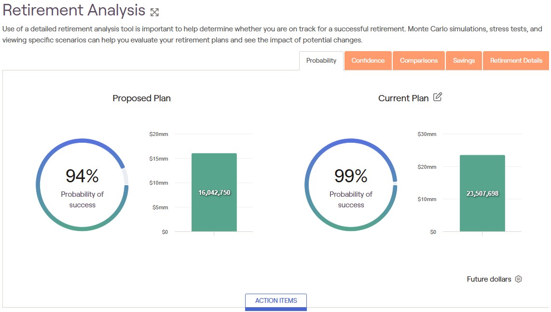The width and height of the screenshot is (551, 312).
Task: Open the Future dollars gear settings
Action: pos(519,279)
